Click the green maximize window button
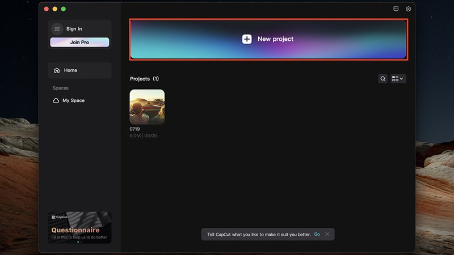454x255 pixels. 64,9
